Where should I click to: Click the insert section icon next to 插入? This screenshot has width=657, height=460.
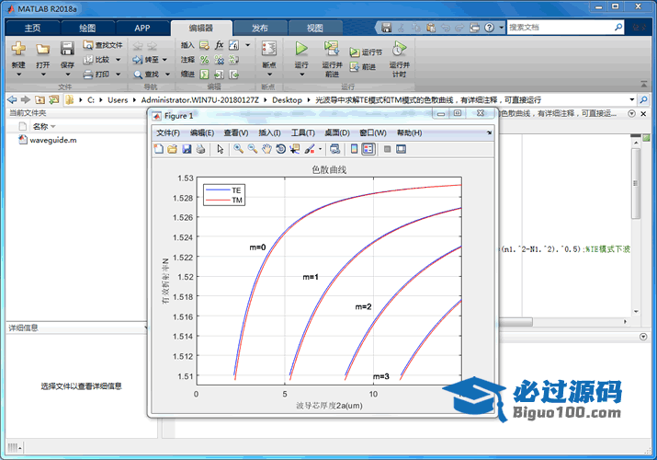point(205,45)
